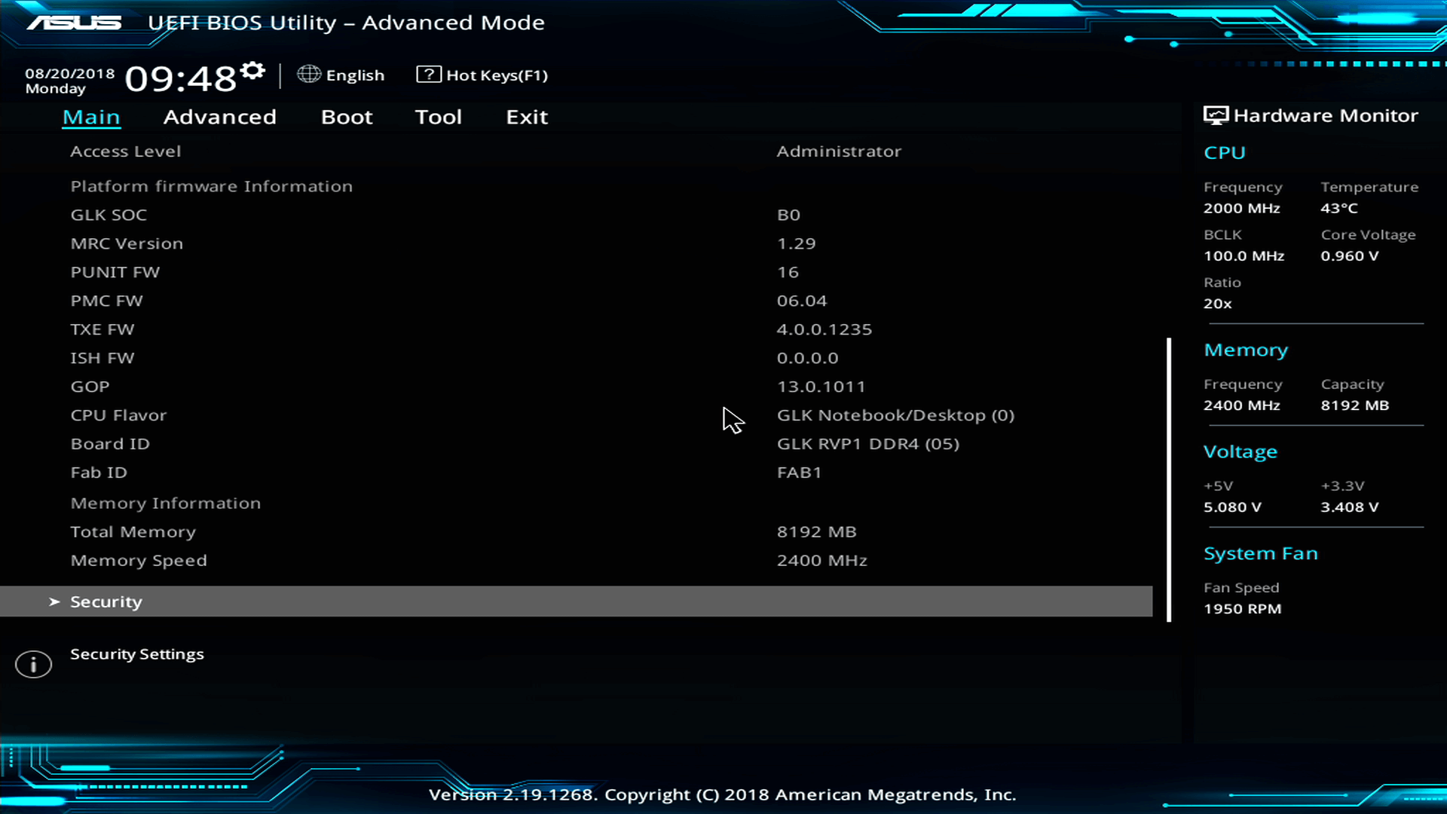Select the Memory Speed row
This screenshot has height=814, width=1447.
pyautogui.click(x=139, y=561)
